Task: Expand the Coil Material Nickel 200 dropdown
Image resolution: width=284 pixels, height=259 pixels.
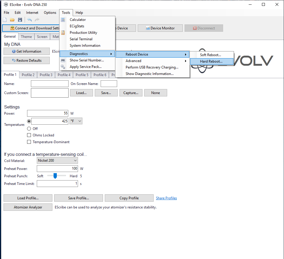Action: [x=57, y=161]
